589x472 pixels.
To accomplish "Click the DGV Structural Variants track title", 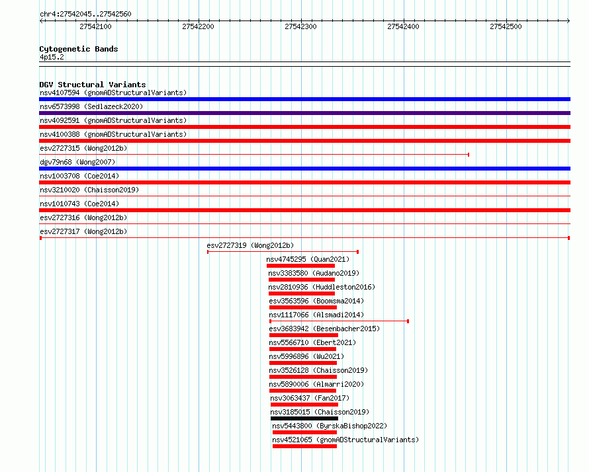I will (x=93, y=85).
